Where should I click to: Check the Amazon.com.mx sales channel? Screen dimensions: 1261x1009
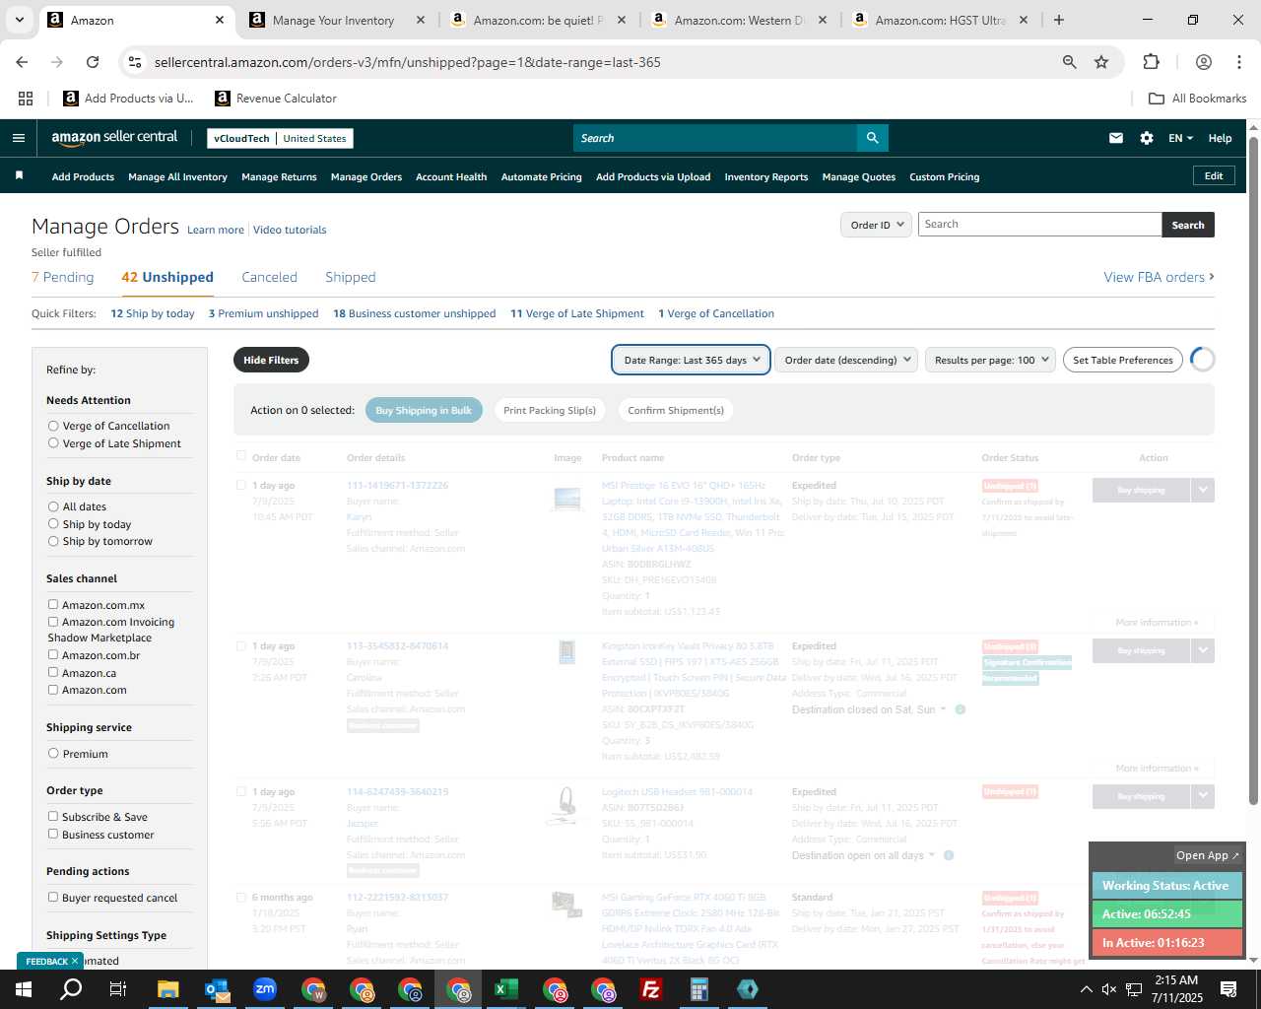coord(53,605)
